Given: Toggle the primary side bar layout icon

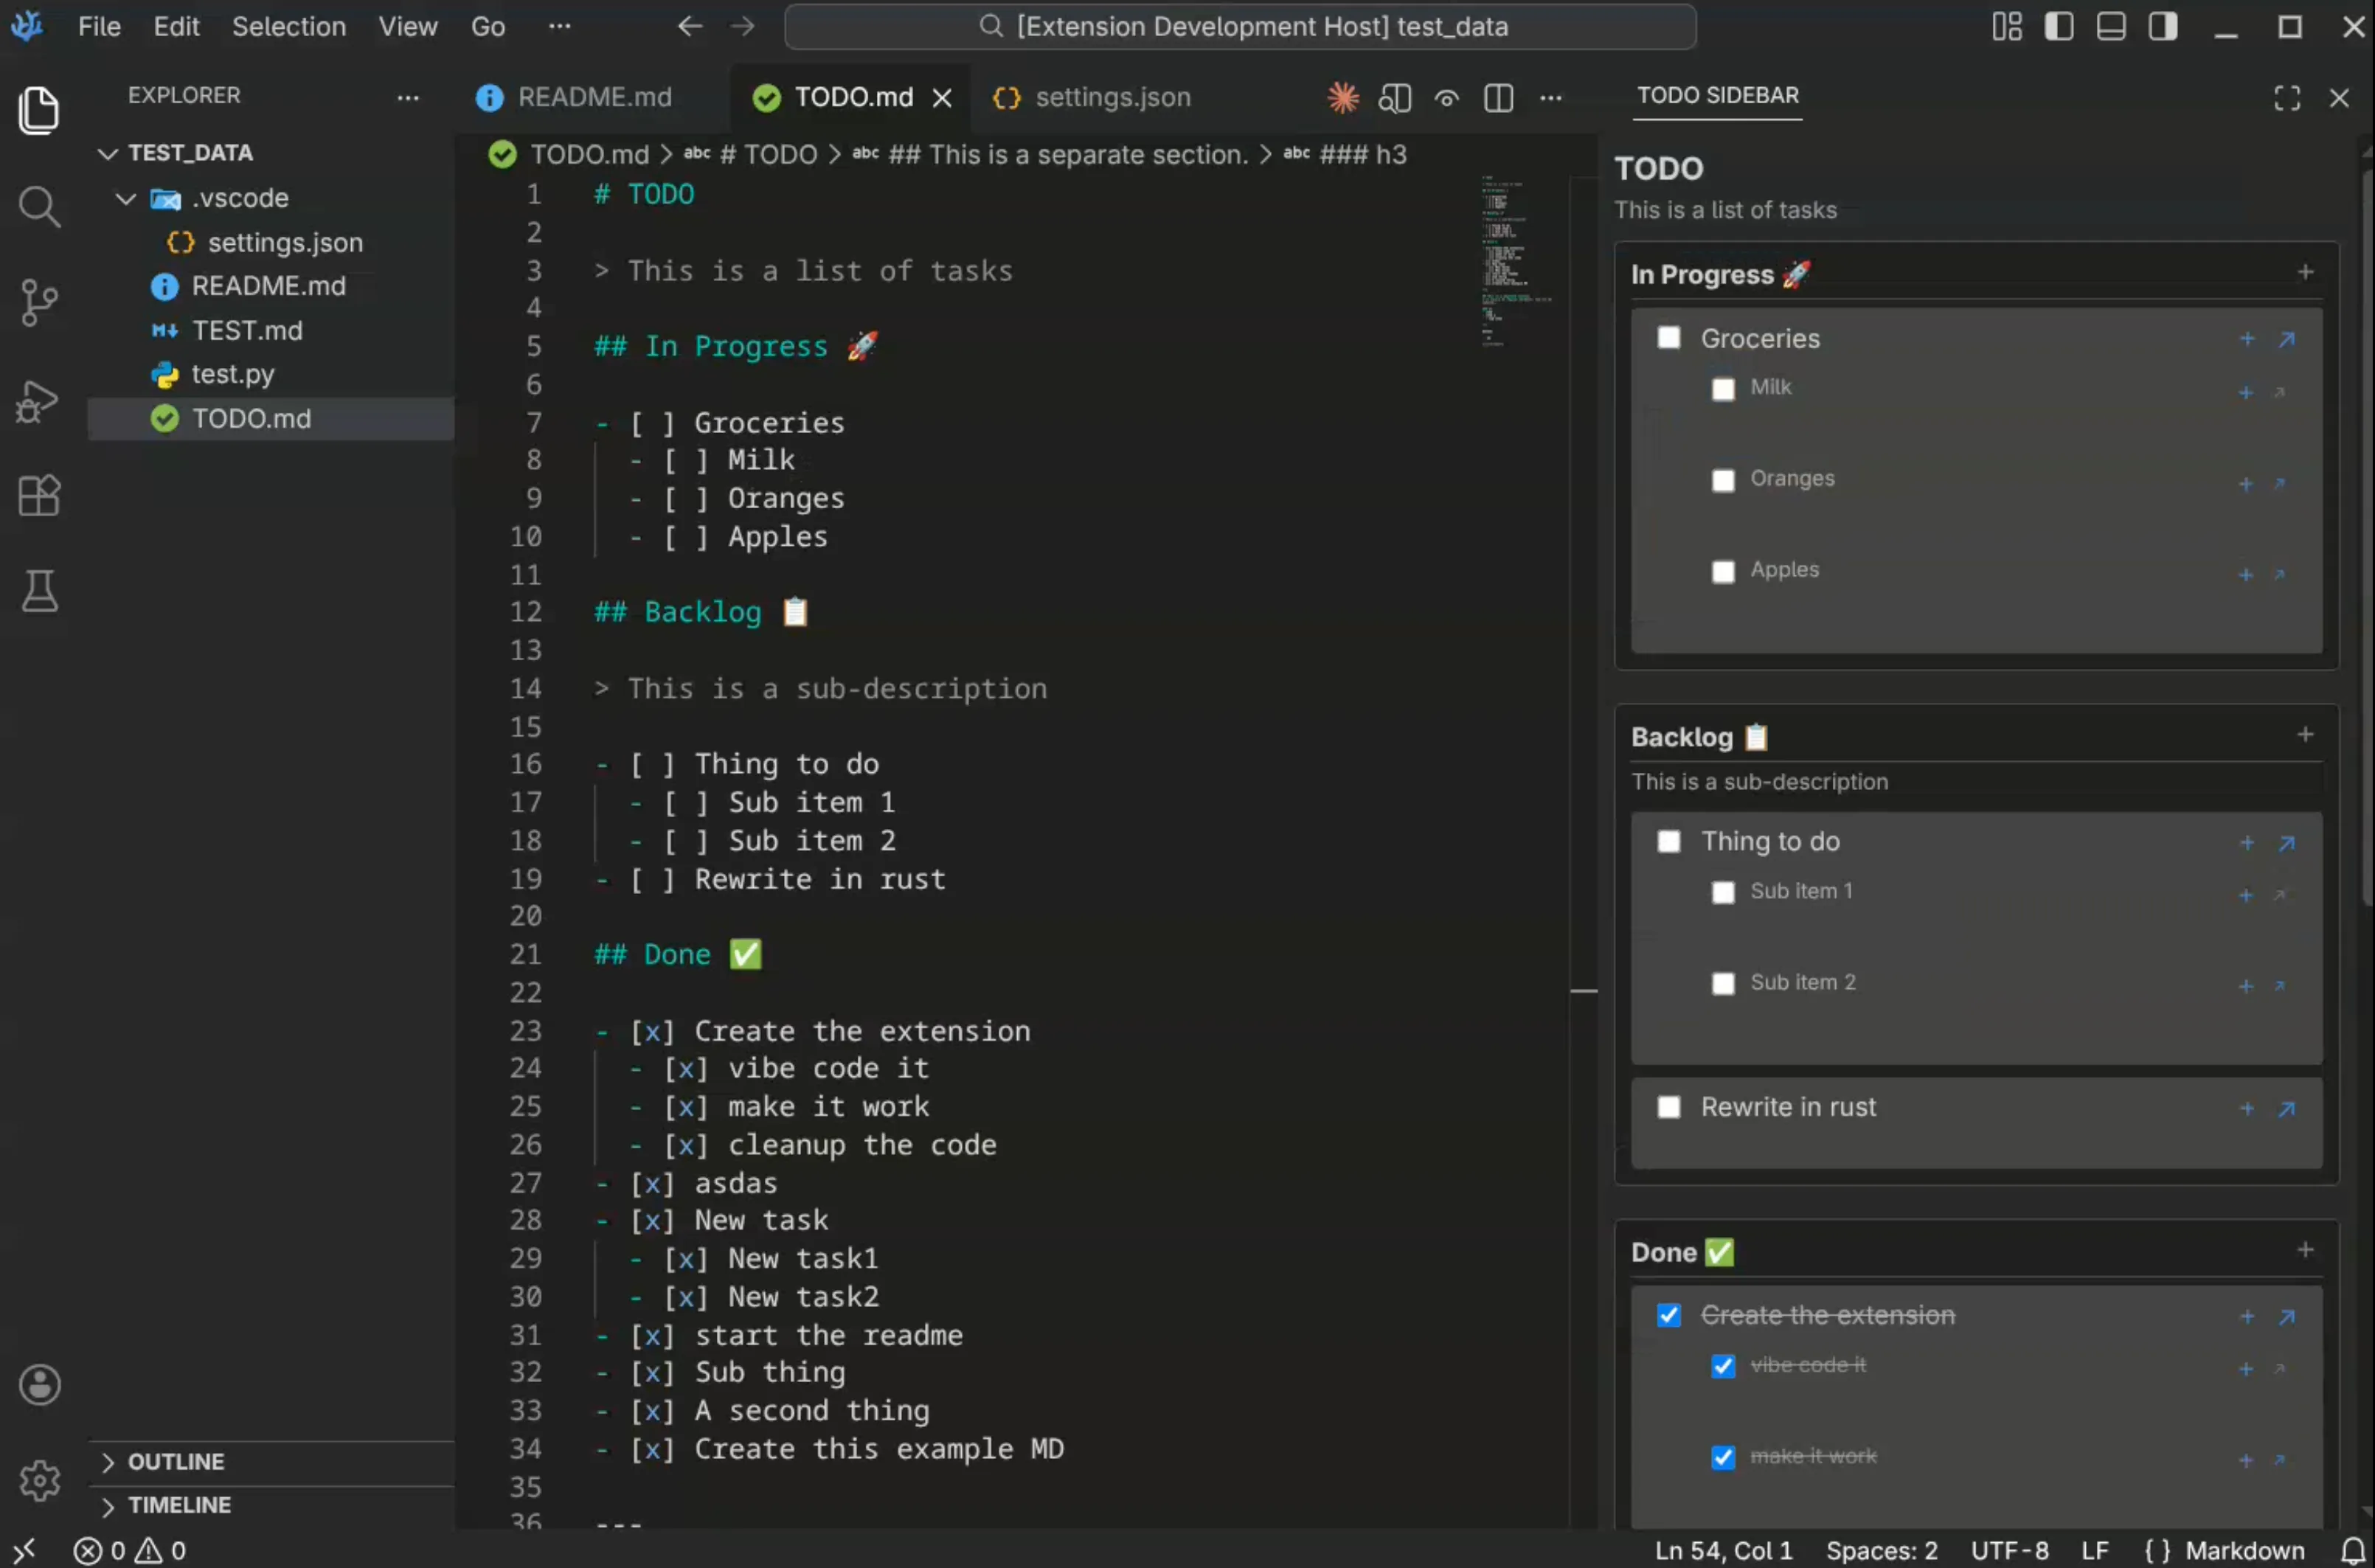Looking at the screenshot, I should click(x=2058, y=27).
